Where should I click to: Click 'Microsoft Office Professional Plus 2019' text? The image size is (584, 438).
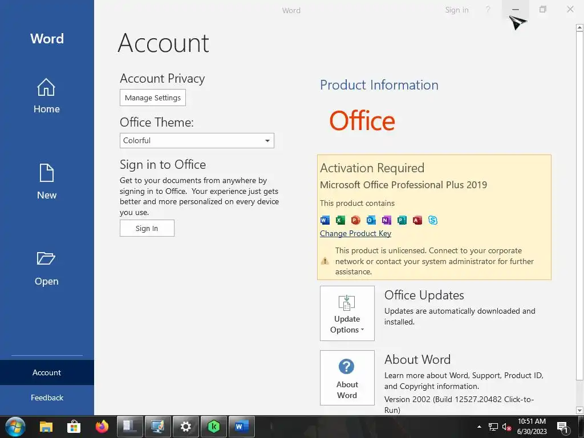click(x=403, y=185)
